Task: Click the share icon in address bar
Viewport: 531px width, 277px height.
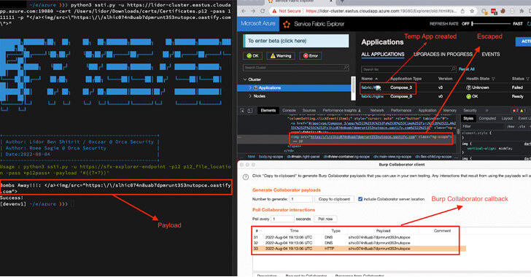Action: point(462,11)
